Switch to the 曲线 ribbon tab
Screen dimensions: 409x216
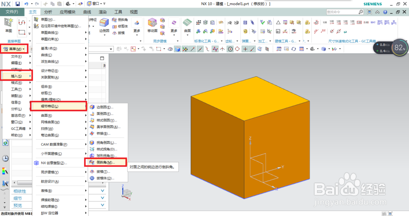tap(87, 12)
